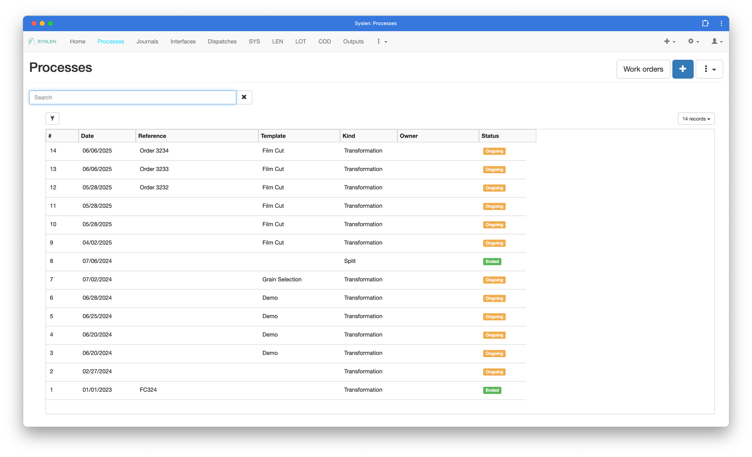The width and height of the screenshot is (752, 457).
Task: Open titlebar vertical dots menu
Action: pyautogui.click(x=721, y=23)
